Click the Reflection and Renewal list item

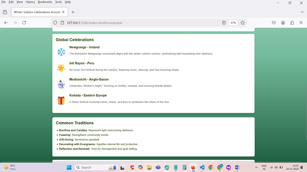[x=98, y=149]
